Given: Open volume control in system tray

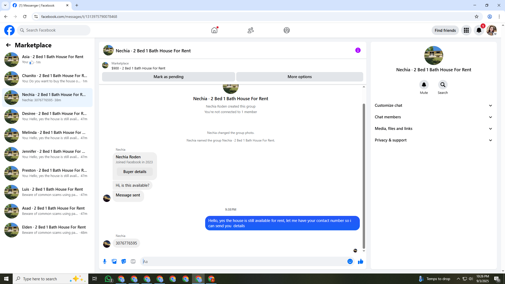Looking at the screenshot, I should (471, 279).
